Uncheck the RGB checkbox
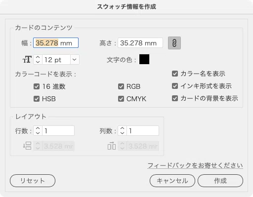Screen dimensions: 253x197 pos(121,86)
